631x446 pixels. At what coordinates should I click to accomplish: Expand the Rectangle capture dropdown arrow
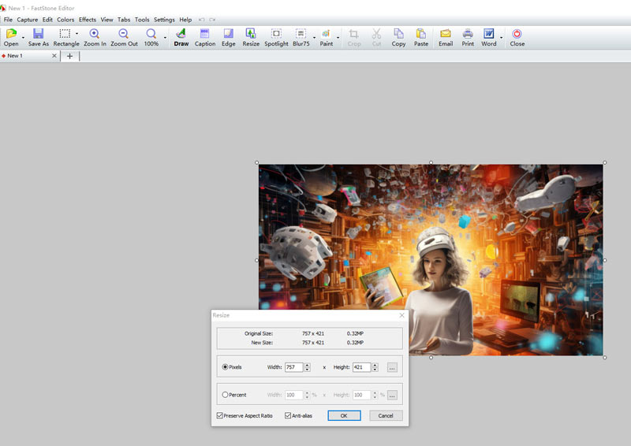(77, 34)
